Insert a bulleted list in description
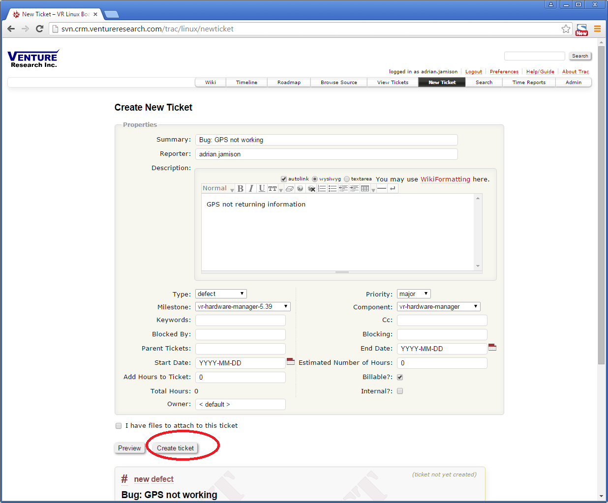 (333, 189)
